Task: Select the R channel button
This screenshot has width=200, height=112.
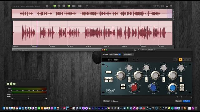Action: point(111,78)
